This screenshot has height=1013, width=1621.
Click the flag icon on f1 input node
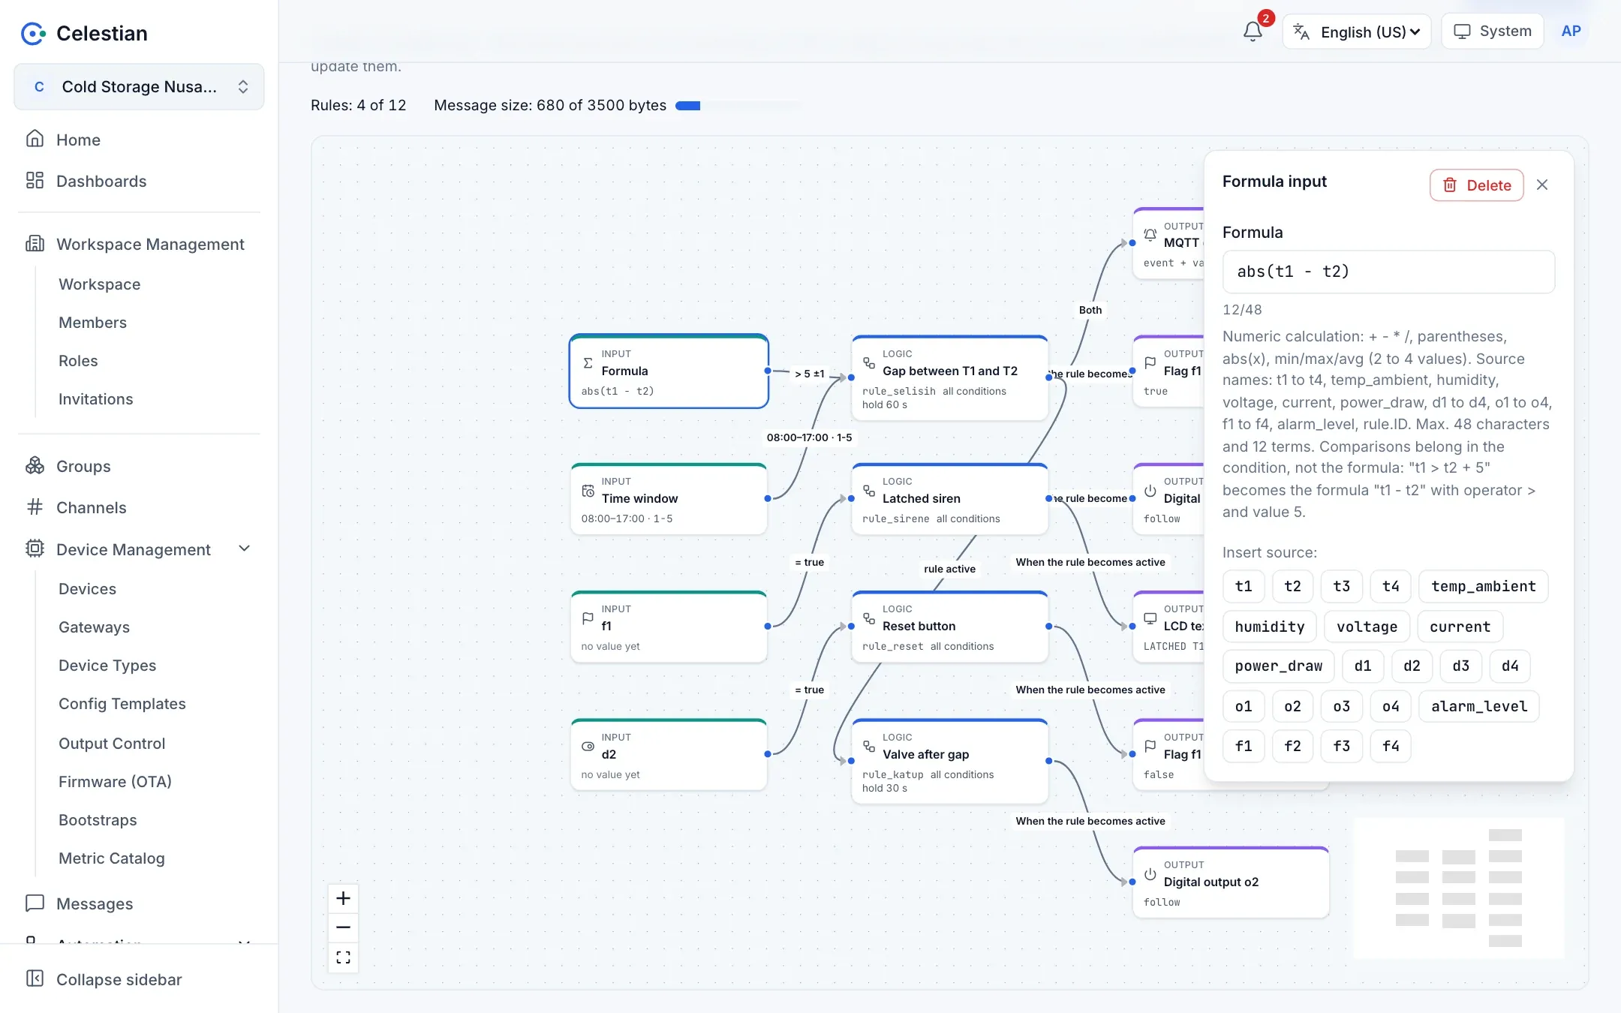click(588, 618)
